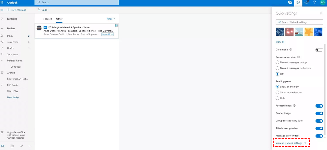Switch to Calendar view icon

pos(12,146)
